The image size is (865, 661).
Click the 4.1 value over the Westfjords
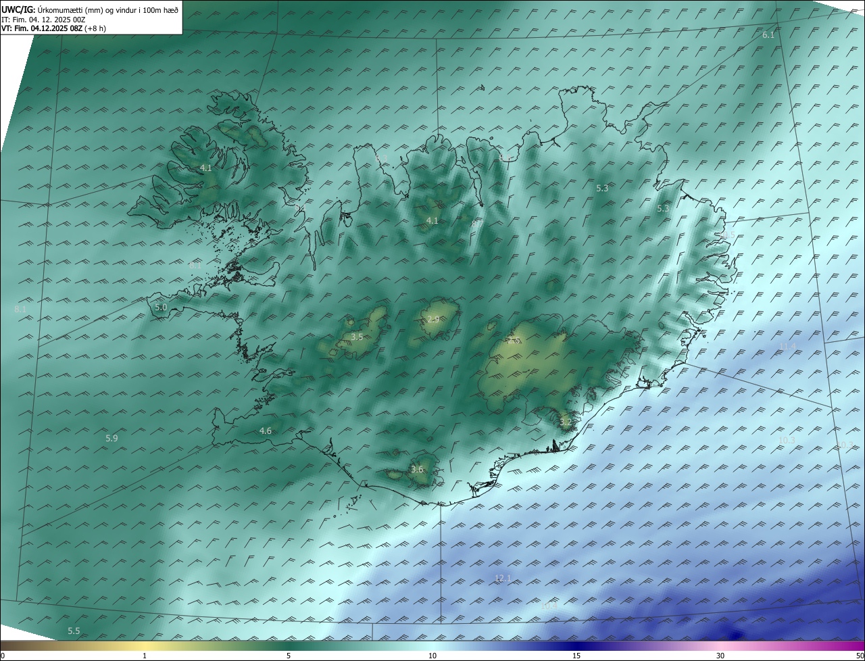tap(206, 168)
